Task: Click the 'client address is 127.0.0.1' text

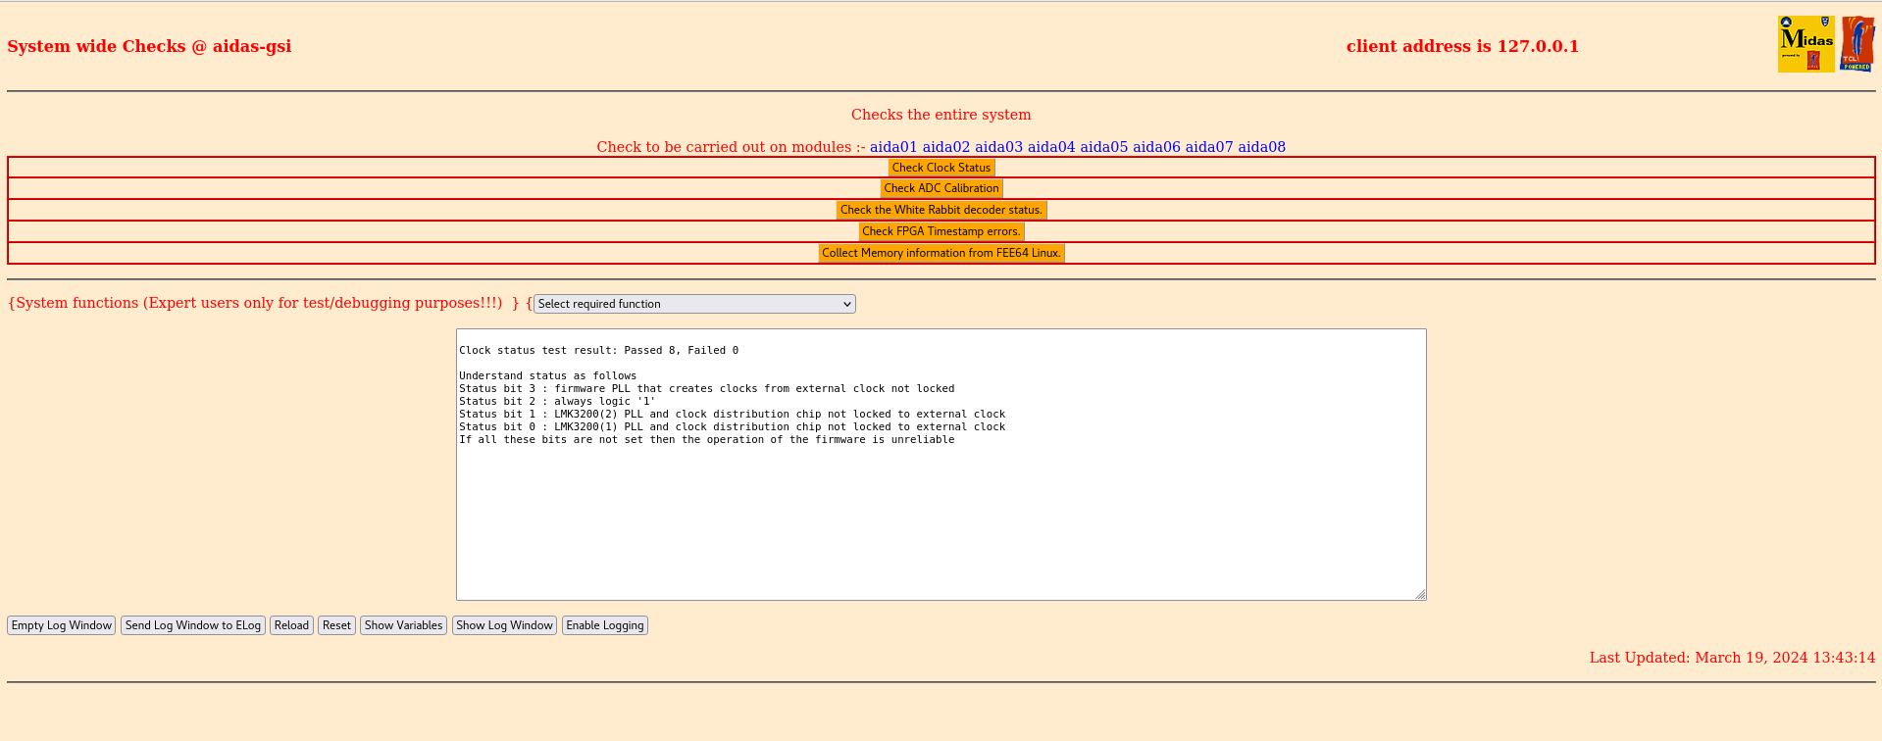Action: click(1462, 46)
